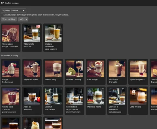Click the 'Coffee recipes' header title
Screen dimensions: 157x129
click(12, 3)
